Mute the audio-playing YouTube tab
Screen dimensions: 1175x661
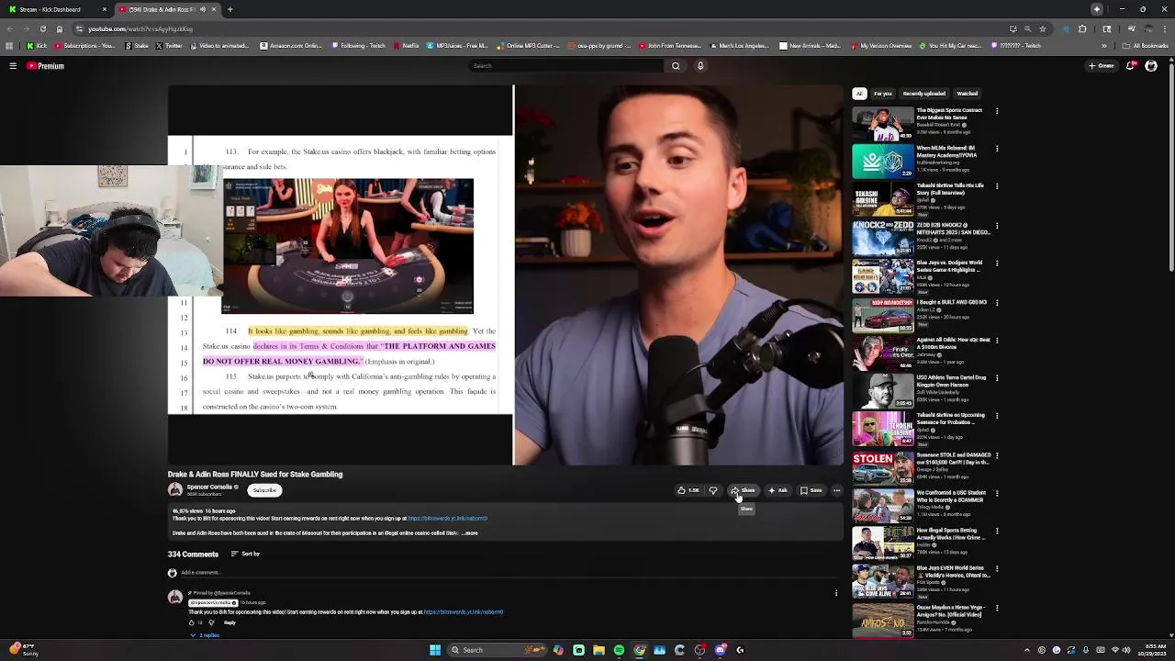(x=203, y=9)
